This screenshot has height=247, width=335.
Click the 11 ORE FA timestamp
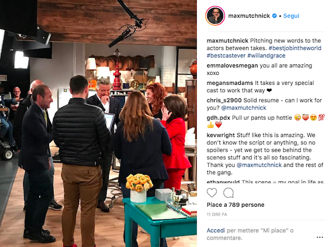point(217,215)
